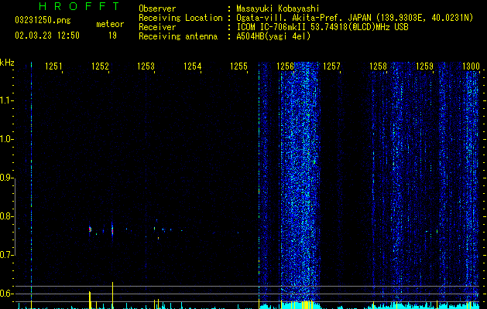Click the meteor count 19
The image size is (487, 309).
tap(112, 36)
